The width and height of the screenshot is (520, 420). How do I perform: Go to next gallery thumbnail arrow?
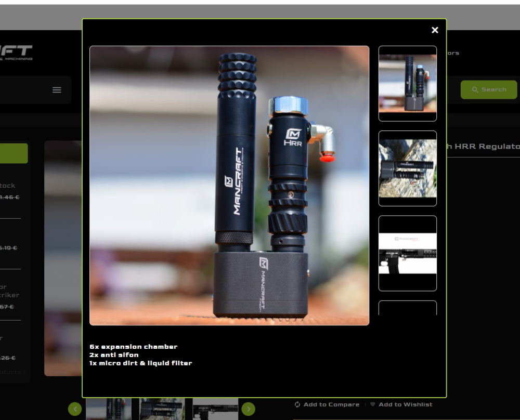249,409
